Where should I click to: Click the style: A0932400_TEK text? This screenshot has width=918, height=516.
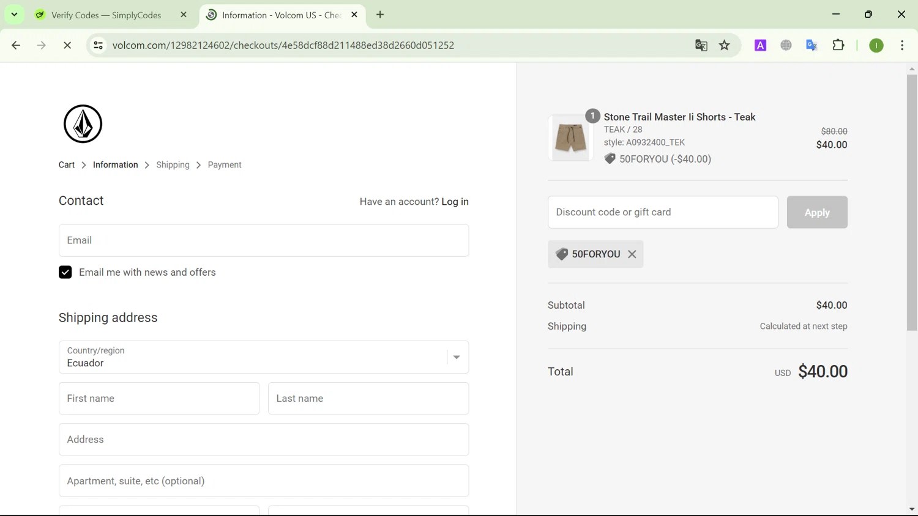pyautogui.click(x=644, y=142)
